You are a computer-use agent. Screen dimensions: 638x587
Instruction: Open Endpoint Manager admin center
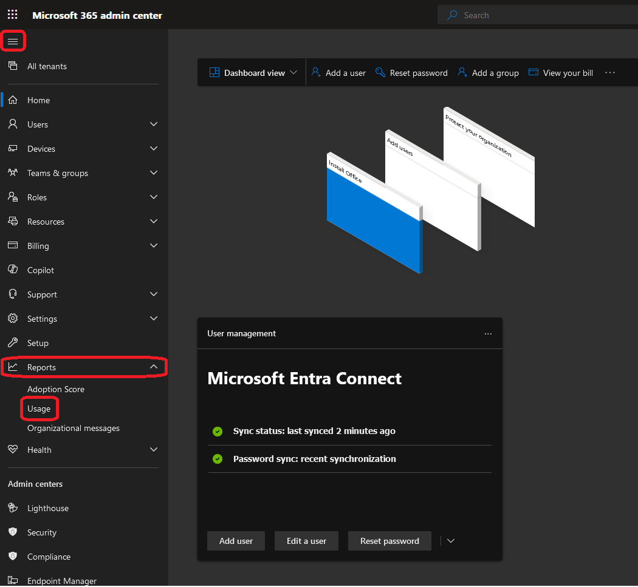tap(62, 581)
